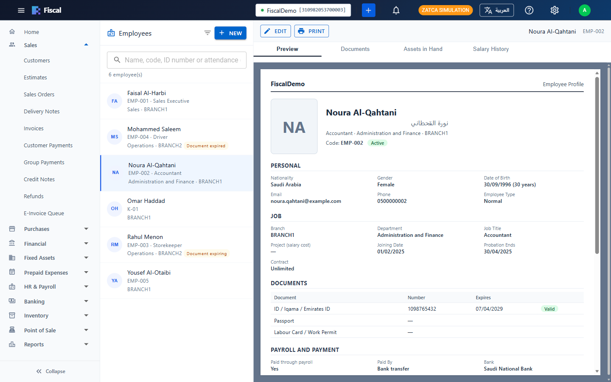Click the Financial bank icon in sidebar
This screenshot has height=382, width=611.
coord(12,244)
